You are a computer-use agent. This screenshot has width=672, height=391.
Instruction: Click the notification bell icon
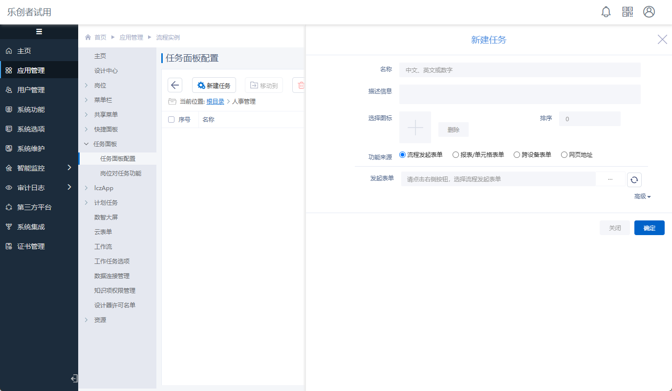[x=606, y=12]
